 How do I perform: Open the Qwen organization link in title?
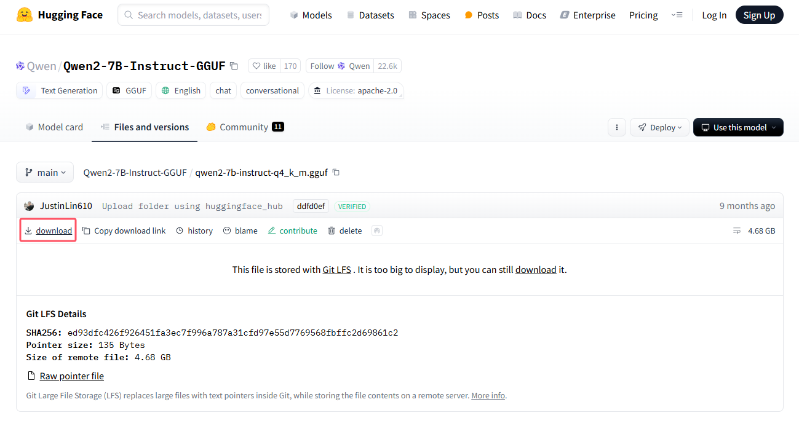[x=41, y=66]
